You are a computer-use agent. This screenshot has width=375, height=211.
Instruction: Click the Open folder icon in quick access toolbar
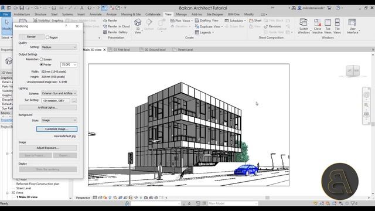pyautogui.click(x=15, y=8)
